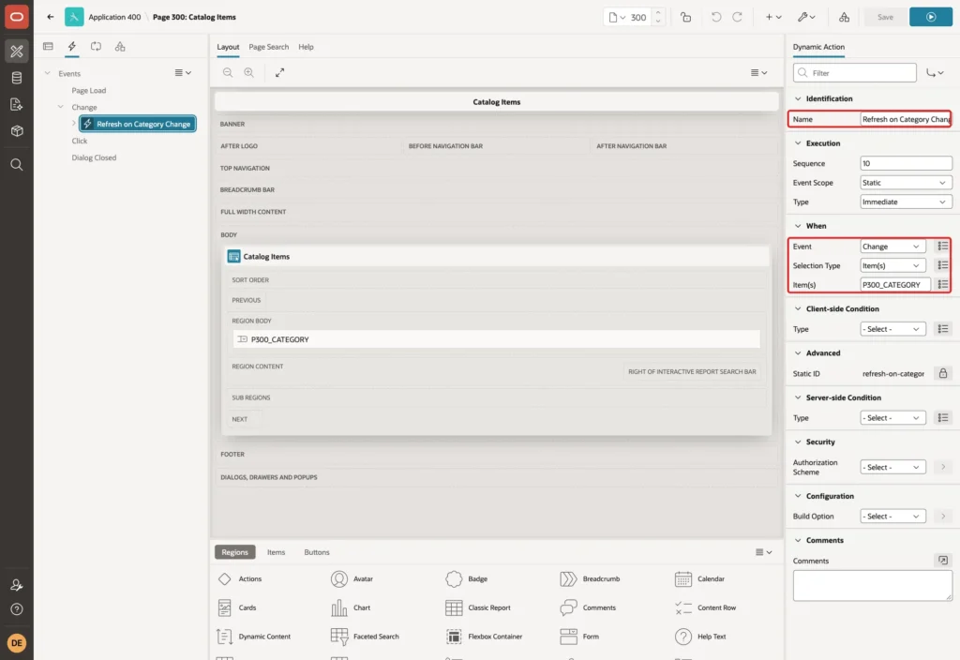Open the Selection Type dropdown
Image resolution: width=960 pixels, height=660 pixels.
892,265
